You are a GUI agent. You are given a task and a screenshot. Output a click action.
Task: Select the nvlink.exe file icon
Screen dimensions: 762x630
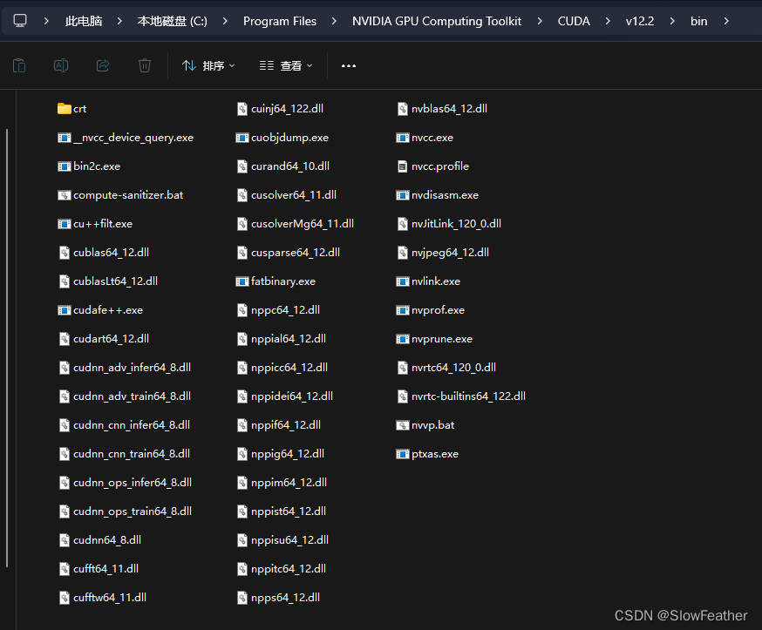(403, 281)
